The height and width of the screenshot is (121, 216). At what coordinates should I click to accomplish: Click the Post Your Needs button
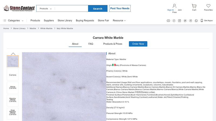click(x=120, y=8)
